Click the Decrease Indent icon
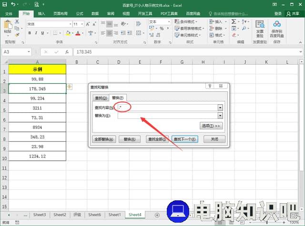Screen dimensions: 305x226 123,33
